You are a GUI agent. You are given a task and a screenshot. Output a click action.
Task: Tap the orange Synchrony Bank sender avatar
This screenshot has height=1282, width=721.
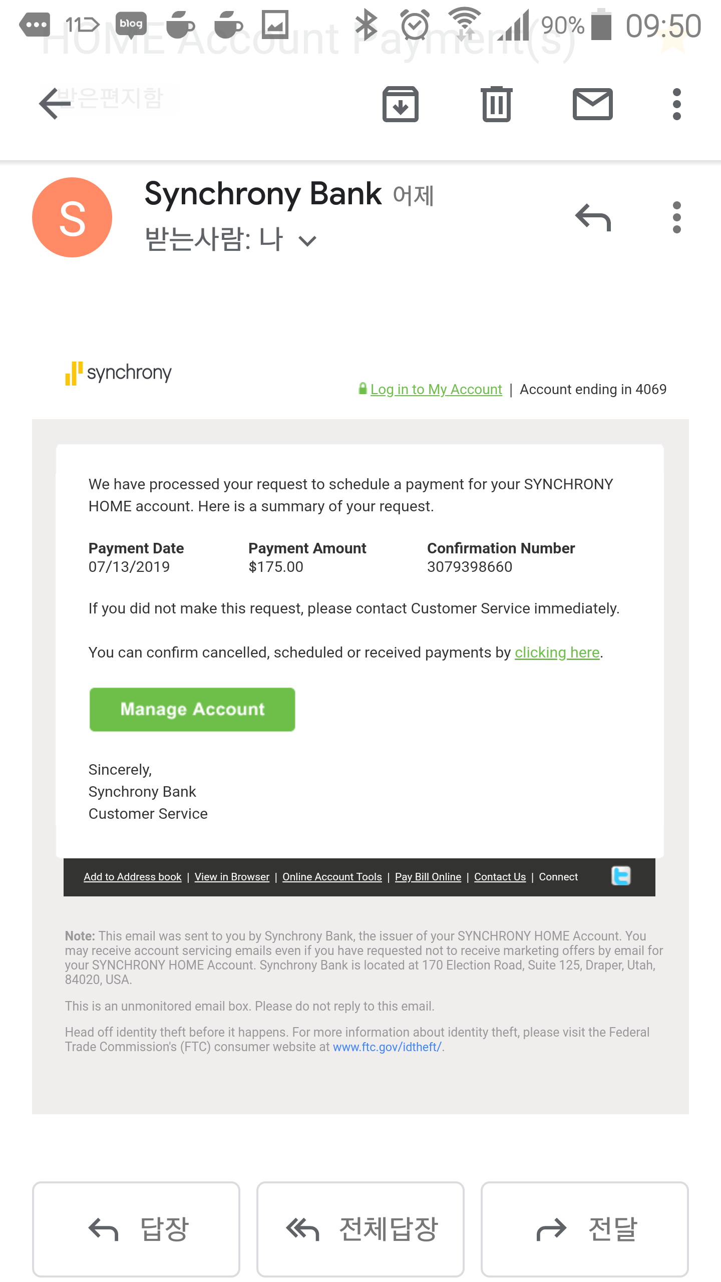click(x=72, y=217)
